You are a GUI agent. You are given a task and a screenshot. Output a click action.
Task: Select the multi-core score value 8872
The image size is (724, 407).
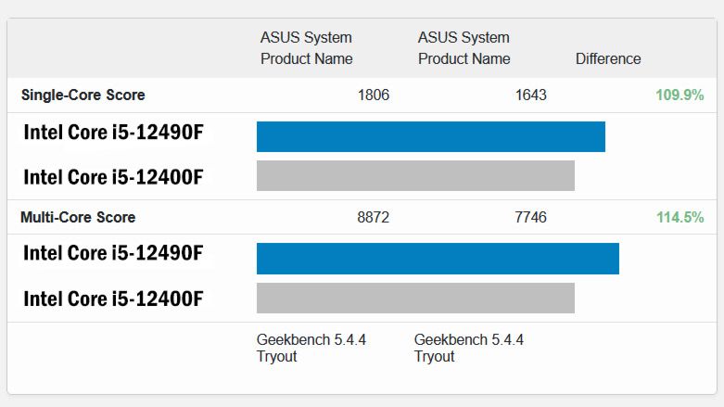point(374,217)
